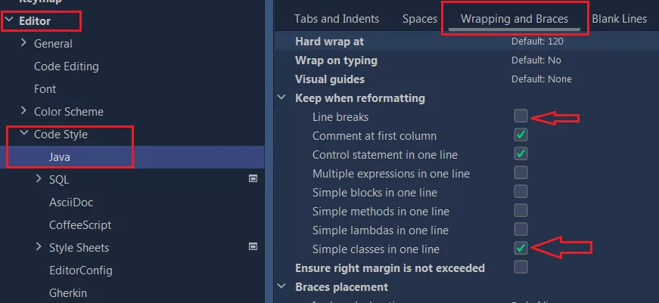Screen dimensions: 659x303
Task: Click the Style Sheets scheme indicator icon
Action: (x=253, y=247)
